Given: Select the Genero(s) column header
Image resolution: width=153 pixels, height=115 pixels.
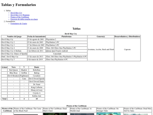Looking at the screenshot, I should coord(101,37).
